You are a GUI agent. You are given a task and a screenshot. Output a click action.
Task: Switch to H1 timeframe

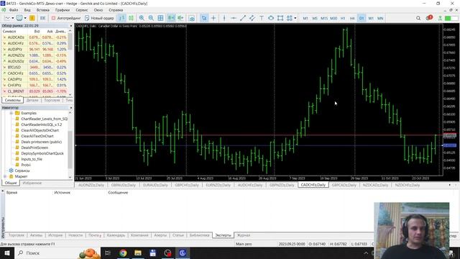343,18
